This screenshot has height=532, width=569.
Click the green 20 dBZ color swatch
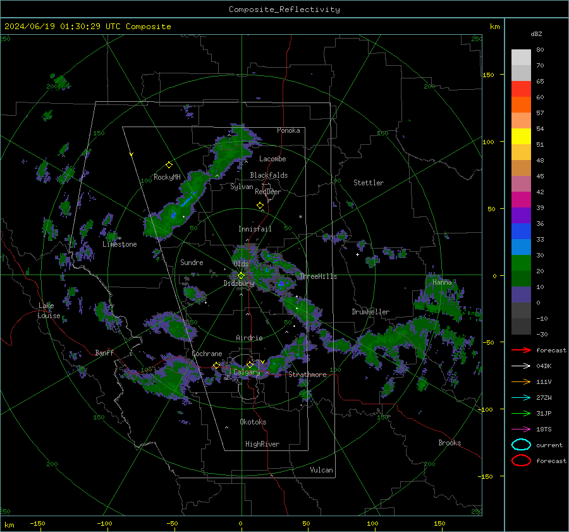click(x=521, y=263)
